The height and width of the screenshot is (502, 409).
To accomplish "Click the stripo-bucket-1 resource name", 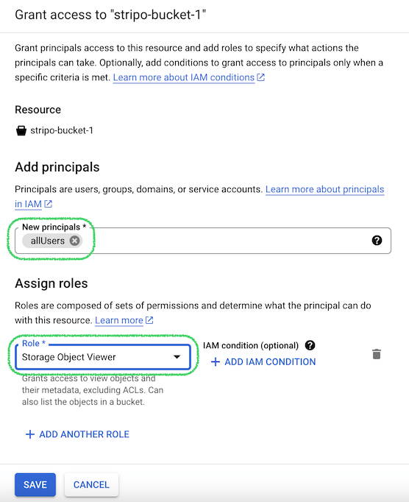I will pos(62,130).
